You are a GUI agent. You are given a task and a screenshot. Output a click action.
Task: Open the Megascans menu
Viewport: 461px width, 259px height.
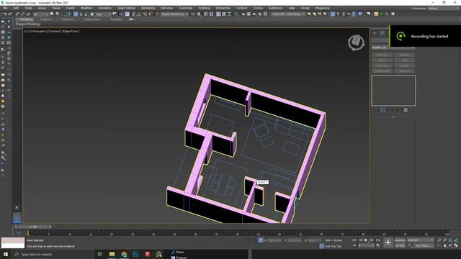[322, 8]
